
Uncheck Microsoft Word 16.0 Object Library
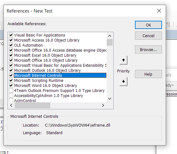point(11,85)
